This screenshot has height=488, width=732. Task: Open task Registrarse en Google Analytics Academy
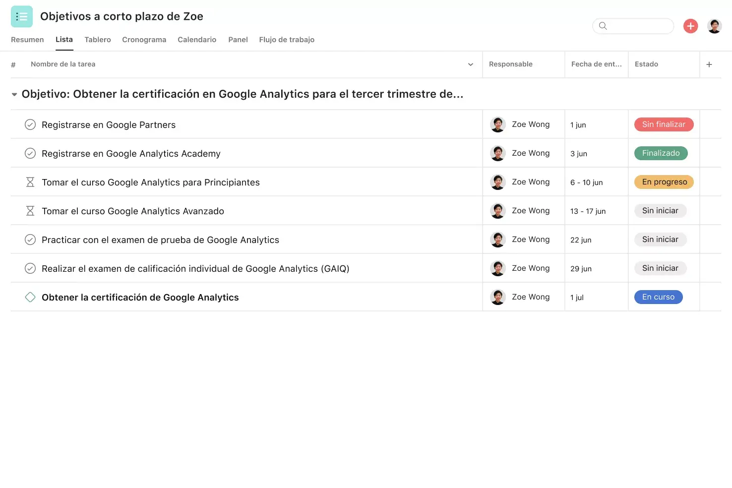coord(131,154)
